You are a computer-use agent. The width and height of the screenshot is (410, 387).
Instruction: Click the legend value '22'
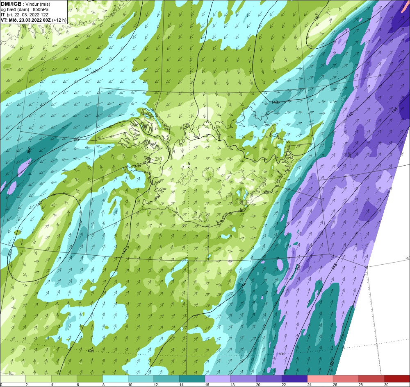[x=283, y=385]
